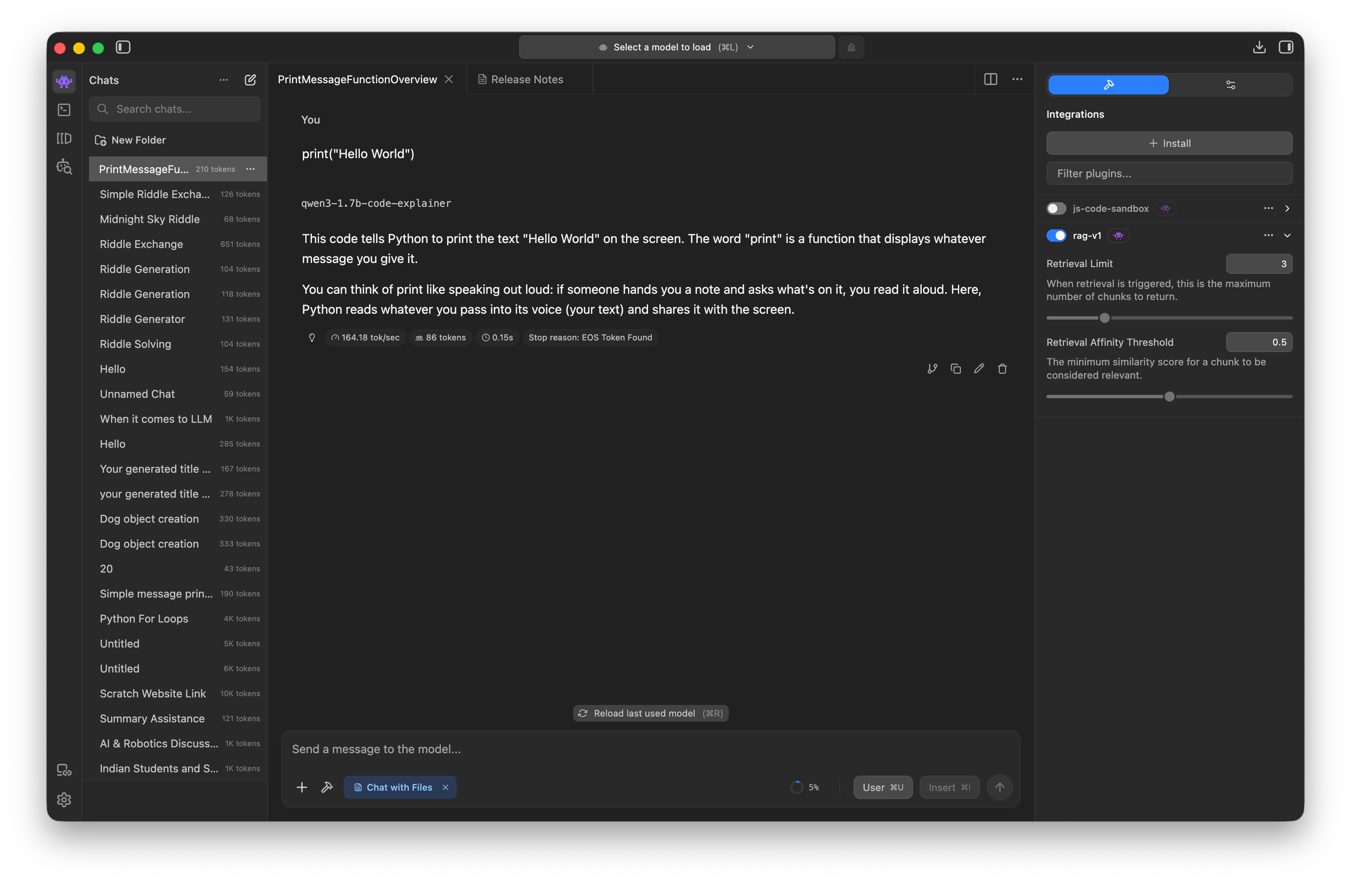Click Reload last used model button
The width and height of the screenshot is (1351, 883).
[x=651, y=713]
